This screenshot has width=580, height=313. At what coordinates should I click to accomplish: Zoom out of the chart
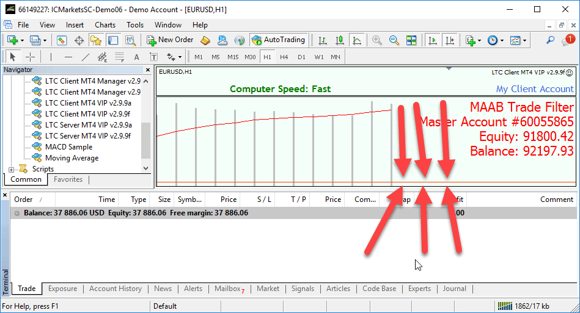pos(394,40)
